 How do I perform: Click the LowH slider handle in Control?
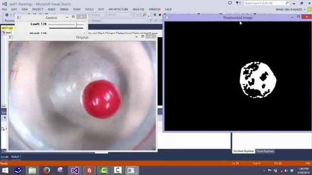click(77, 25)
